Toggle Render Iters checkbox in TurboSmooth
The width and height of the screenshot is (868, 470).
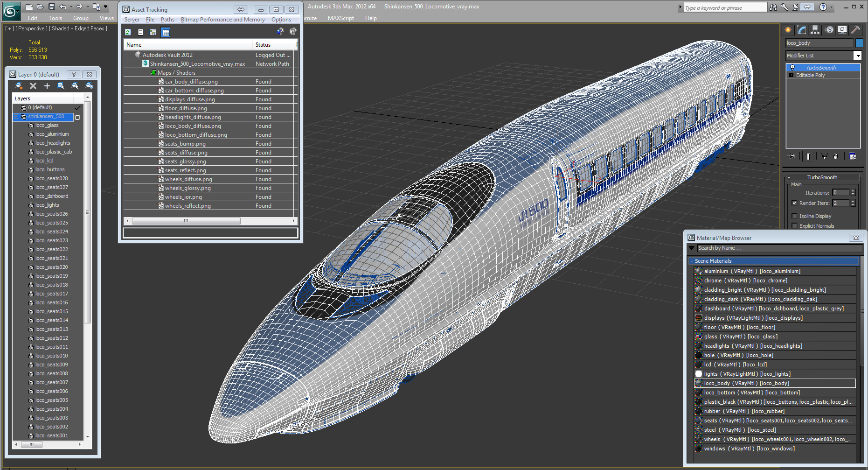794,203
